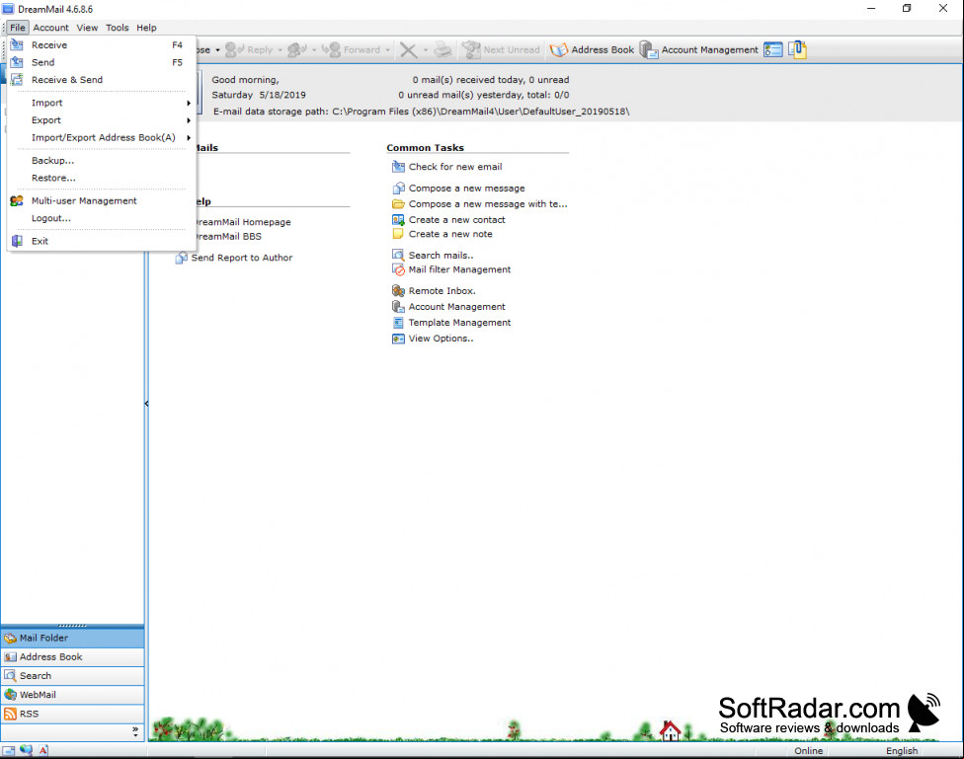Click the Online status indicator

(x=808, y=750)
